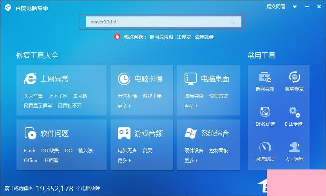Select 快捷方式 link
The width and height of the screenshot is (326, 196).
pos(219,96)
